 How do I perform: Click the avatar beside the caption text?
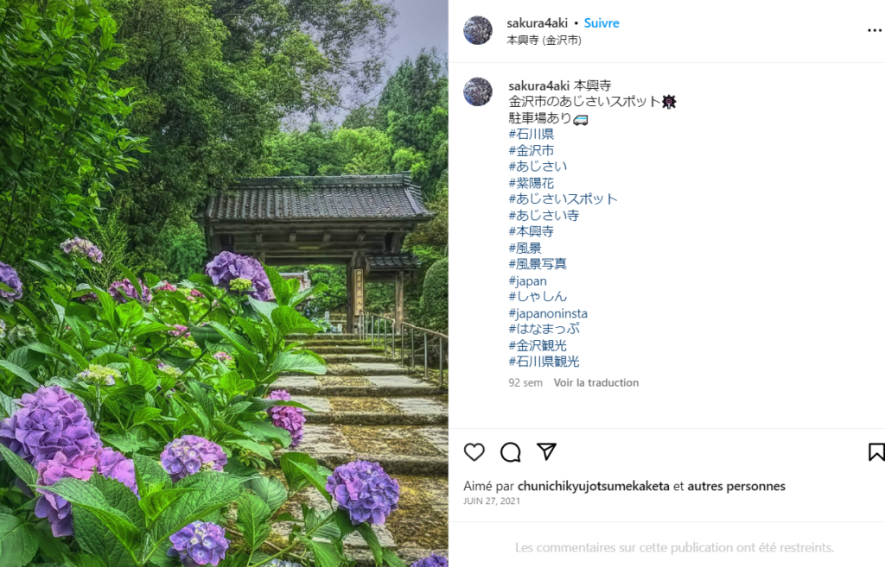coord(477,91)
